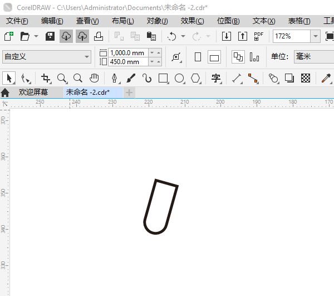Screen dimensions: 334x296
Task: Switch to the 欢迎屏幕 tab
Action: 33,93
